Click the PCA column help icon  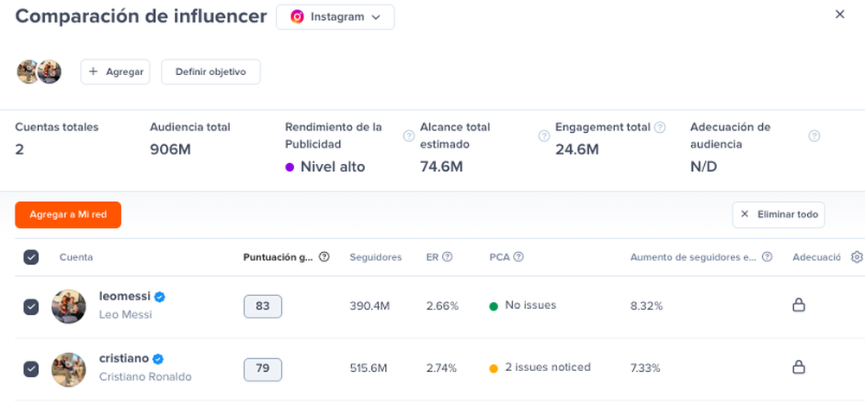[518, 256]
